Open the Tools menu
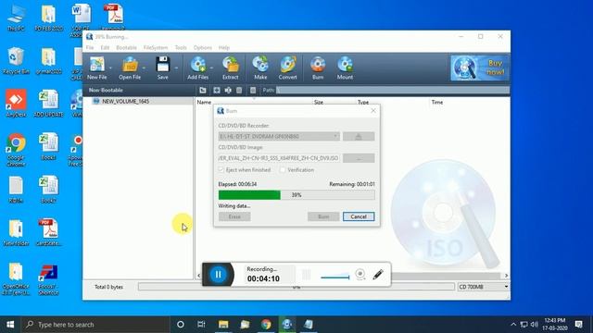The height and width of the screenshot is (333, 593). click(181, 47)
